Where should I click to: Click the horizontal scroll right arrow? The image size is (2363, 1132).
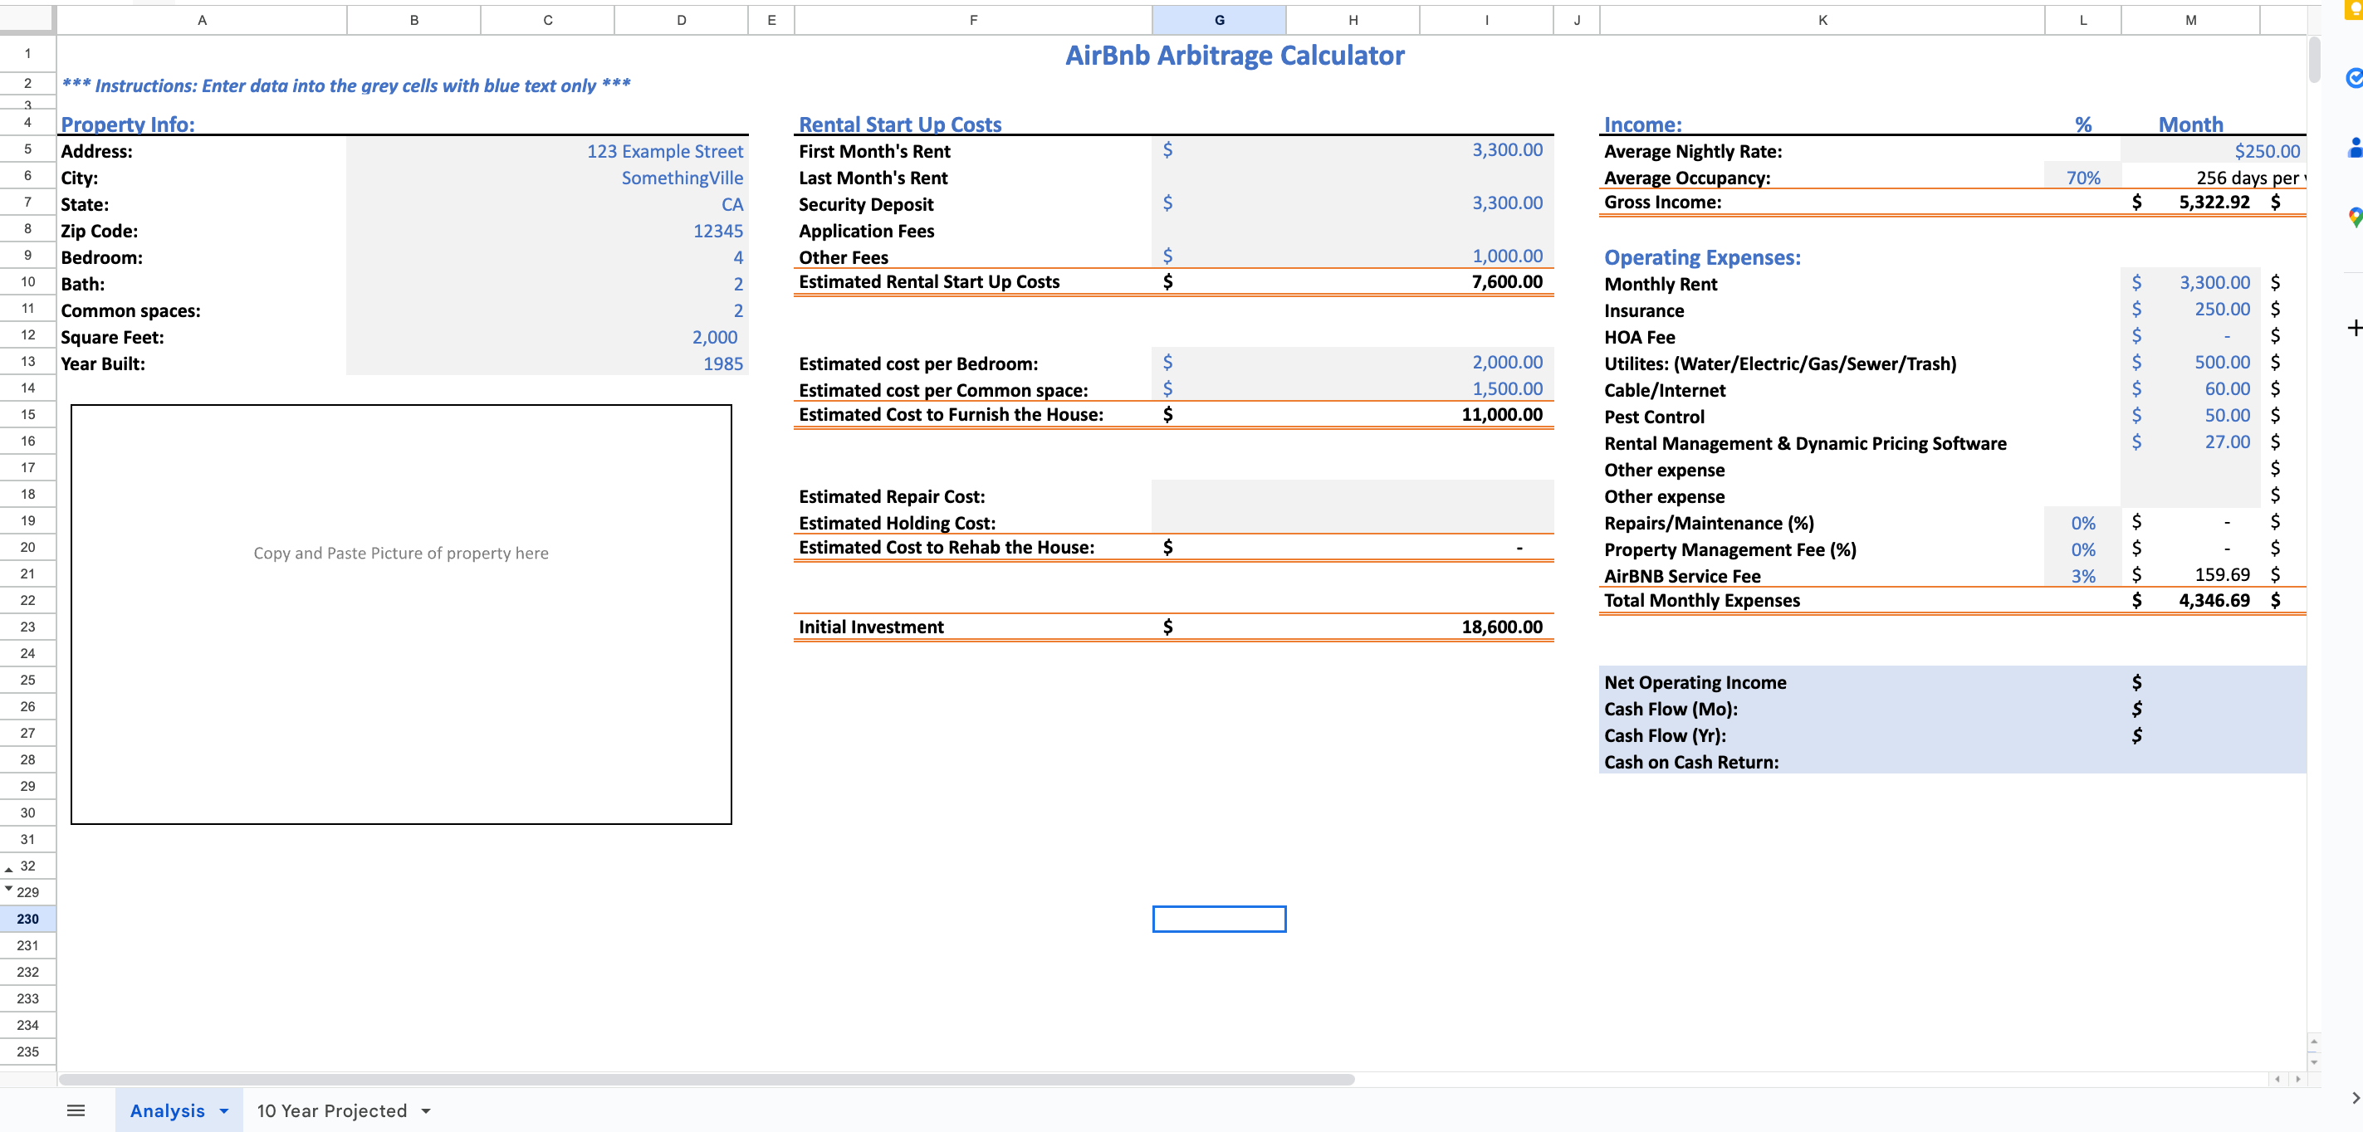2298,1079
